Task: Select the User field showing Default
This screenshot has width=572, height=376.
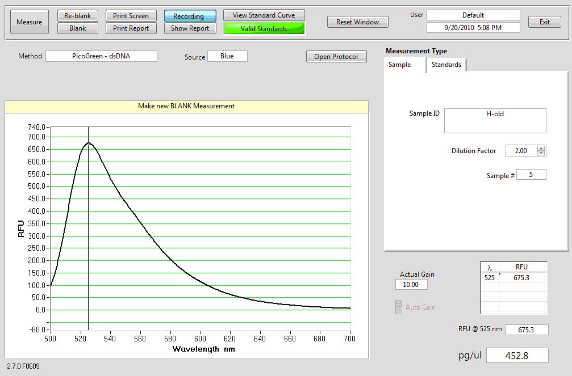Action: click(473, 15)
